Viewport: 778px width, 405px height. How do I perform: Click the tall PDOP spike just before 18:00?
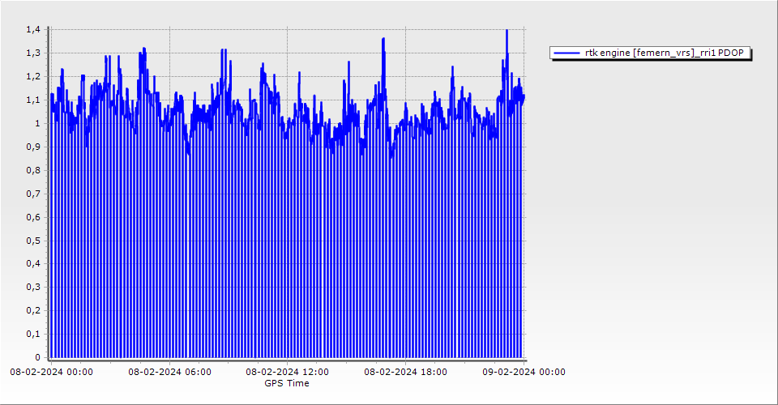coord(383,39)
